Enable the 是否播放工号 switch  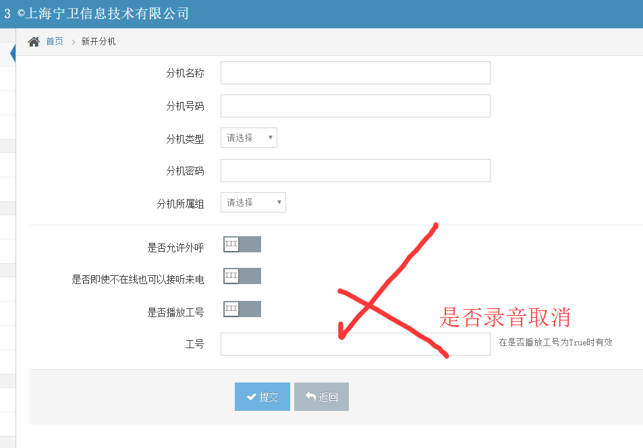pyautogui.click(x=242, y=309)
